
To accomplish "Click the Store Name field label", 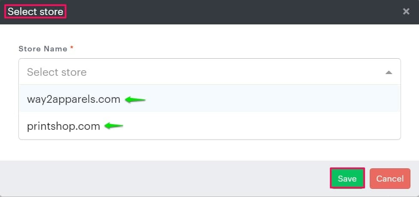I will pos(43,49).
